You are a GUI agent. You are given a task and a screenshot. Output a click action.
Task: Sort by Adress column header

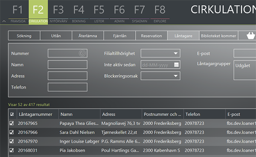[x=121, y=114]
